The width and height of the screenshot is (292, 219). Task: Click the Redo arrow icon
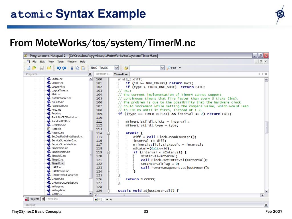pos(64,68)
